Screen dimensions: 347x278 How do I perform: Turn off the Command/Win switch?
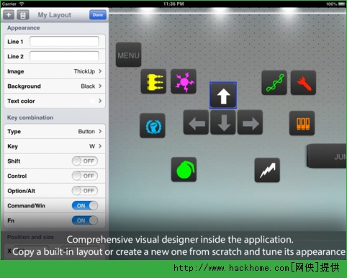coord(85,206)
